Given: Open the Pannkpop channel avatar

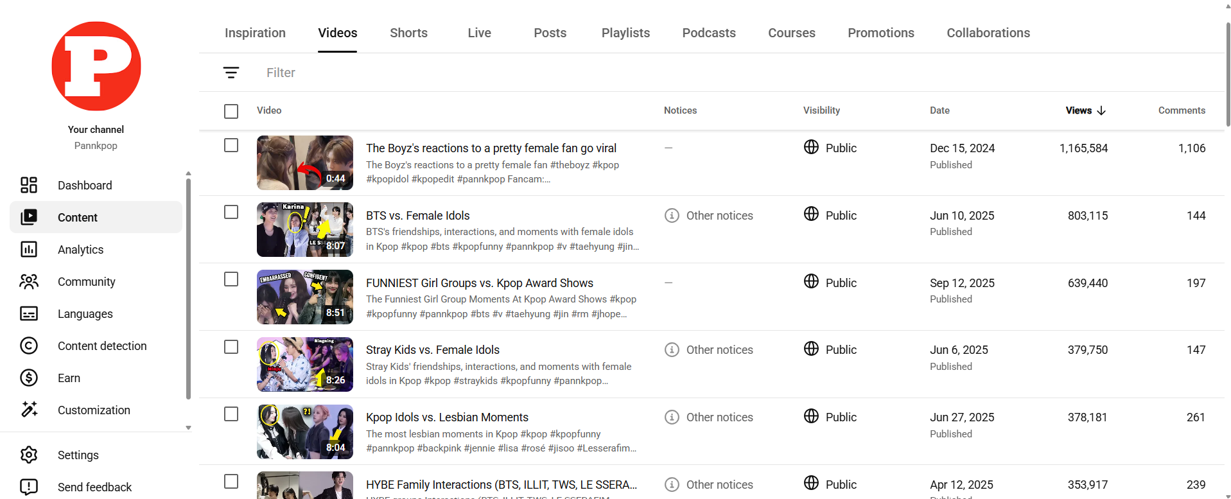Looking at the screenshot, I should (96, 66).
